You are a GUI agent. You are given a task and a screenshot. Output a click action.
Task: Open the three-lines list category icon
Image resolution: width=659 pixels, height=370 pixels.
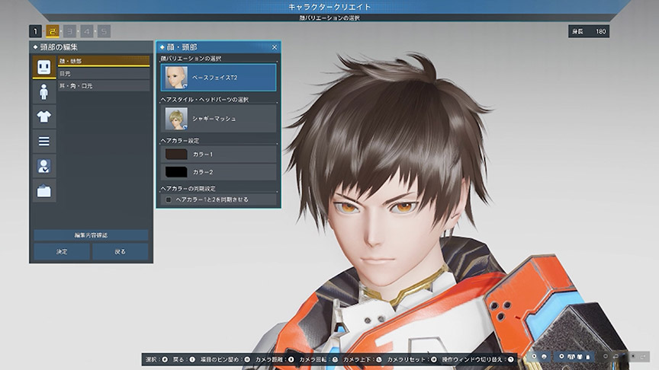point(43,142)
